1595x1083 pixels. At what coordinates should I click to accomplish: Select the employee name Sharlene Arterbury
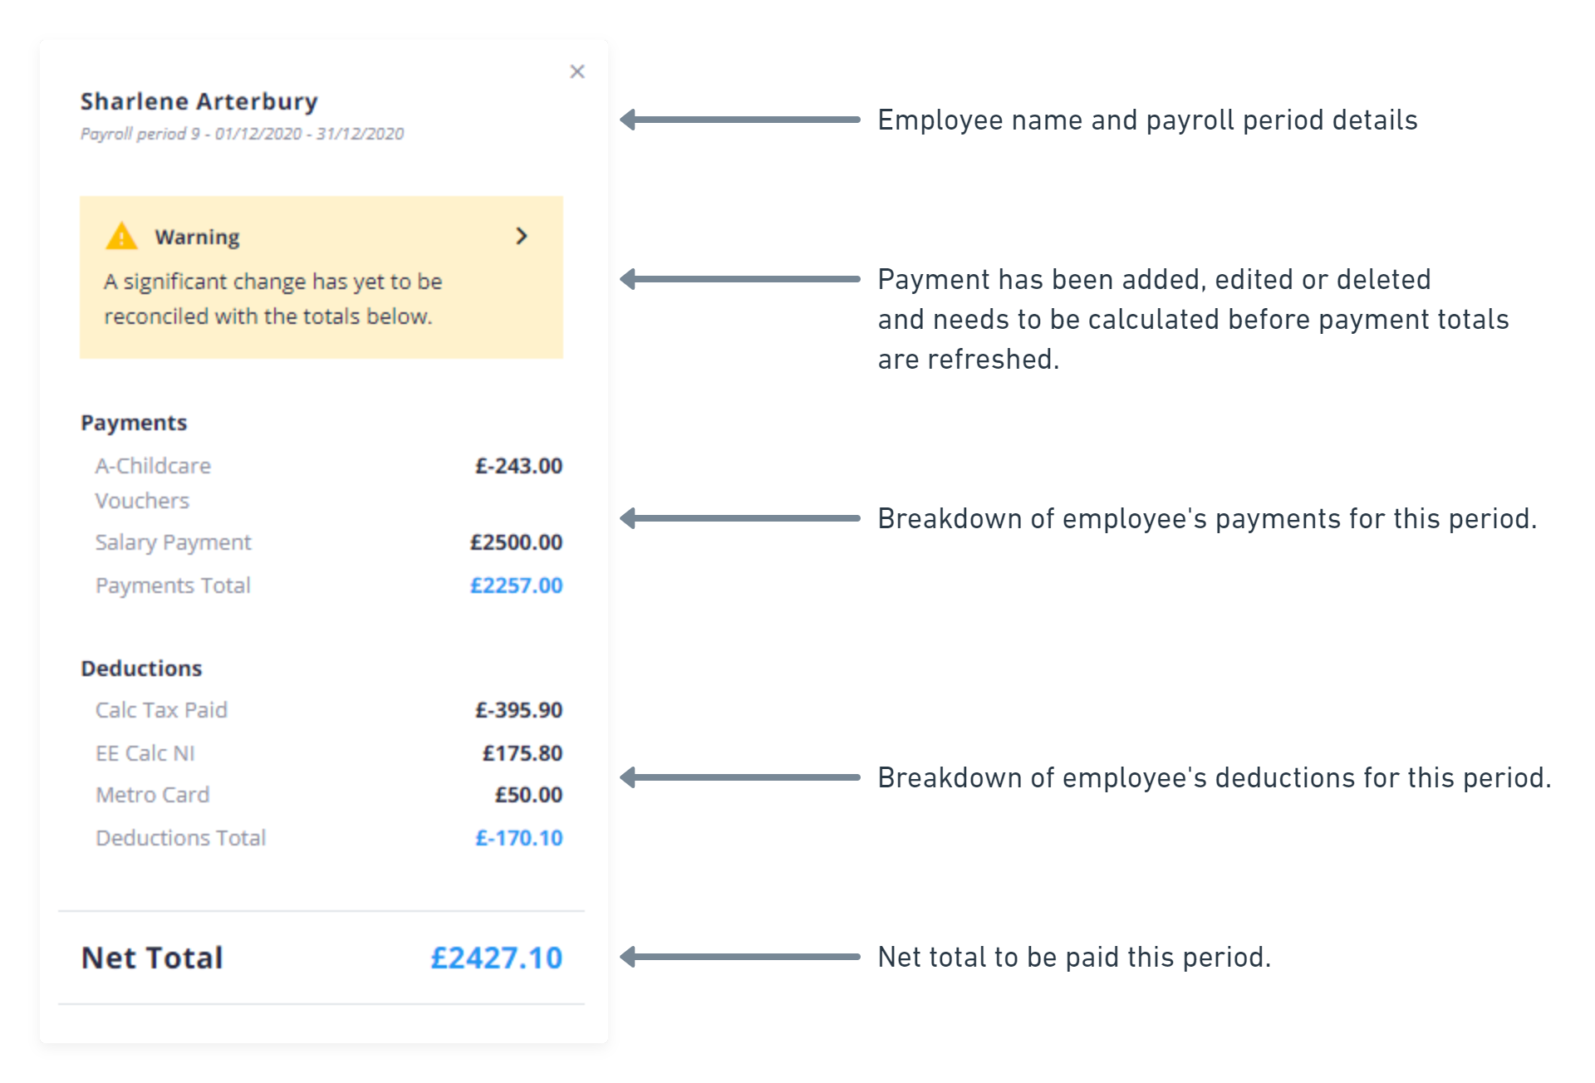pos(199,101)
